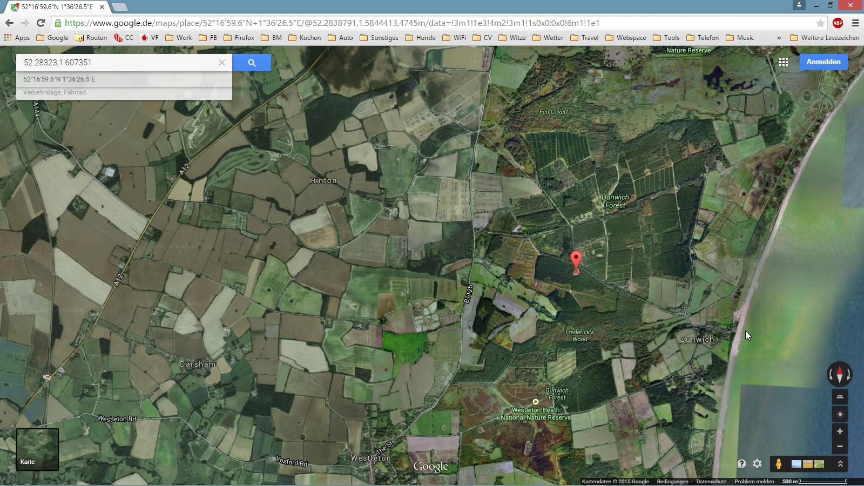Open the Kochen bookmarks folder
The height and width of the screenshot is (486, 864).
pos(305,38)
